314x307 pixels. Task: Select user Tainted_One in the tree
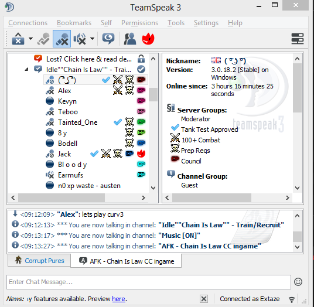pyautogui.click(x=78, y=122)
